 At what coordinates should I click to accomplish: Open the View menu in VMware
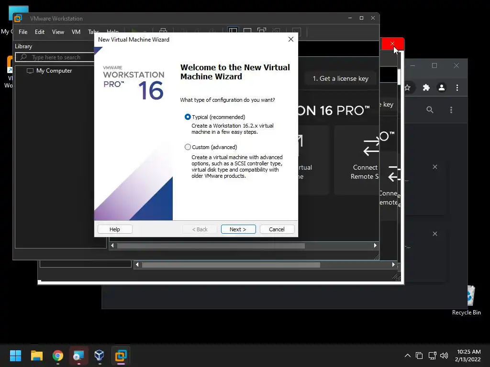[x=58, y=32]
